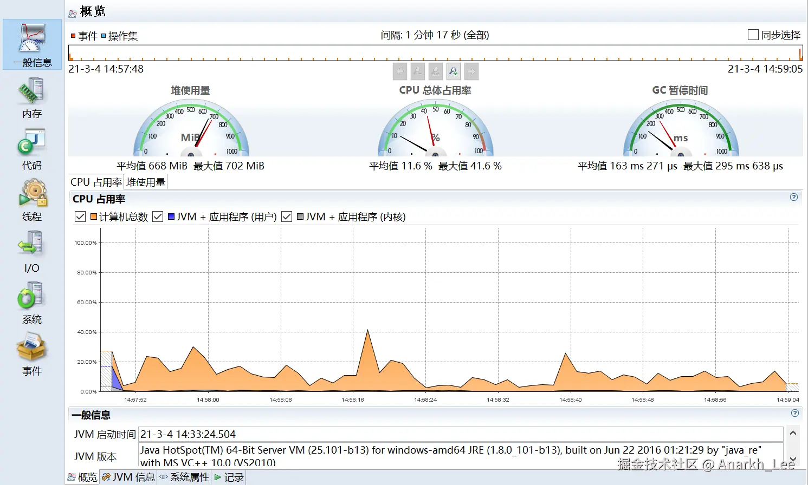Image resolution: width=808 pixels, height=485 pixels.
Task: Open the 一般信息 sidebar section
Action: (33, 45)
